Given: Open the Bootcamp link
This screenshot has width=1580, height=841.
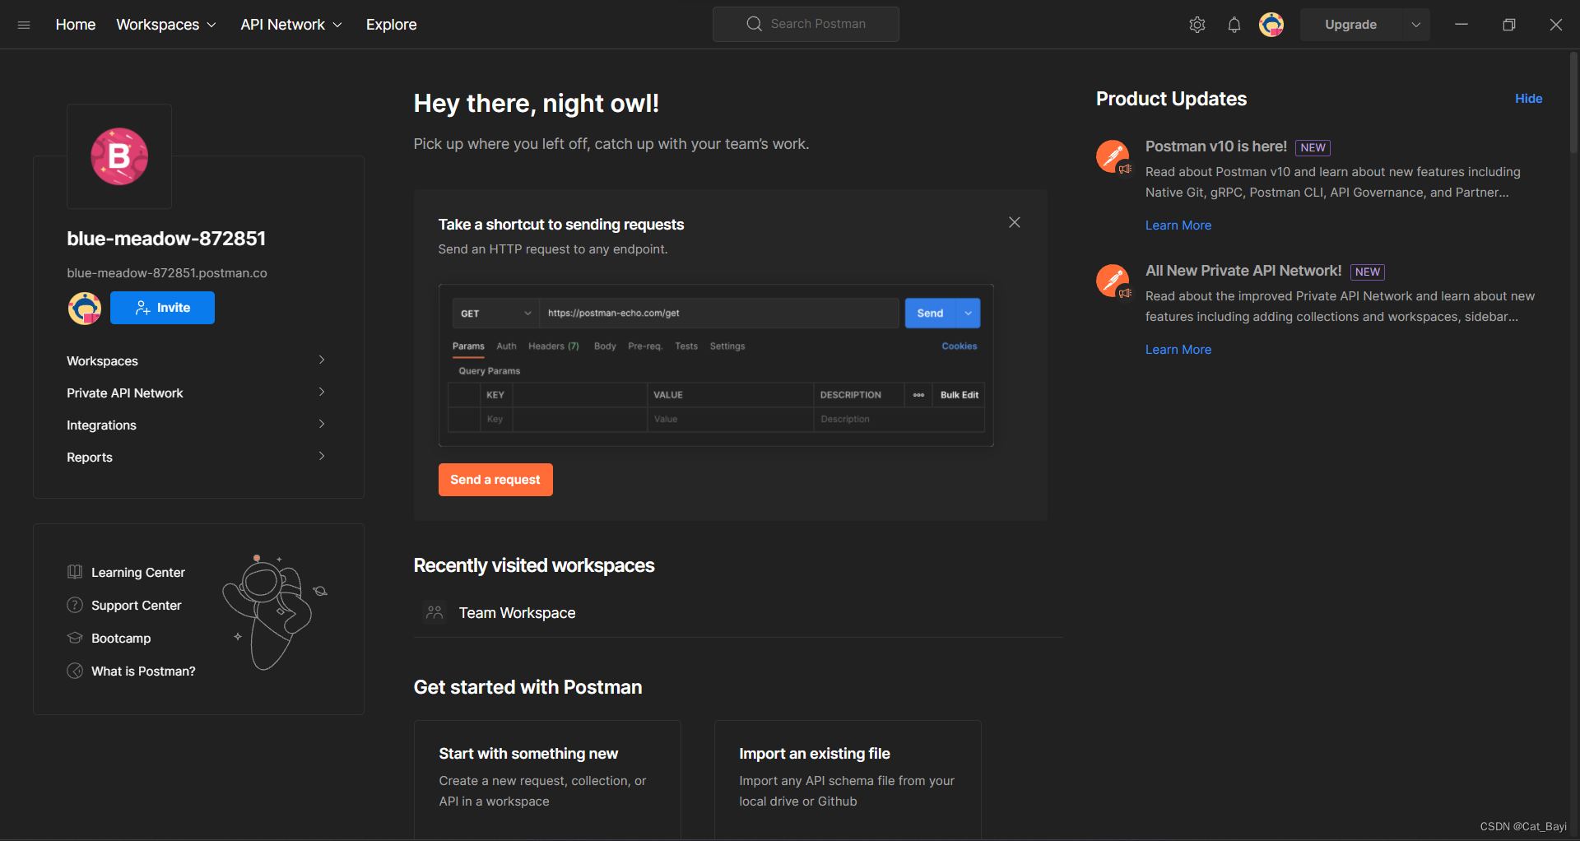Looking at the screenshot, I should click(x=121, y=639).
